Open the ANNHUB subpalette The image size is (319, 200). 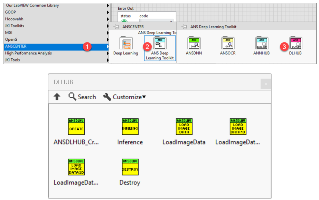click(x=261, y=43)
